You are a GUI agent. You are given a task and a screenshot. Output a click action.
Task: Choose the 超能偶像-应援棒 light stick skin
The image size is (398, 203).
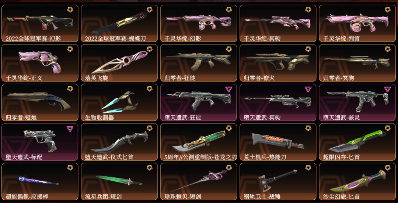pos(40,181)
